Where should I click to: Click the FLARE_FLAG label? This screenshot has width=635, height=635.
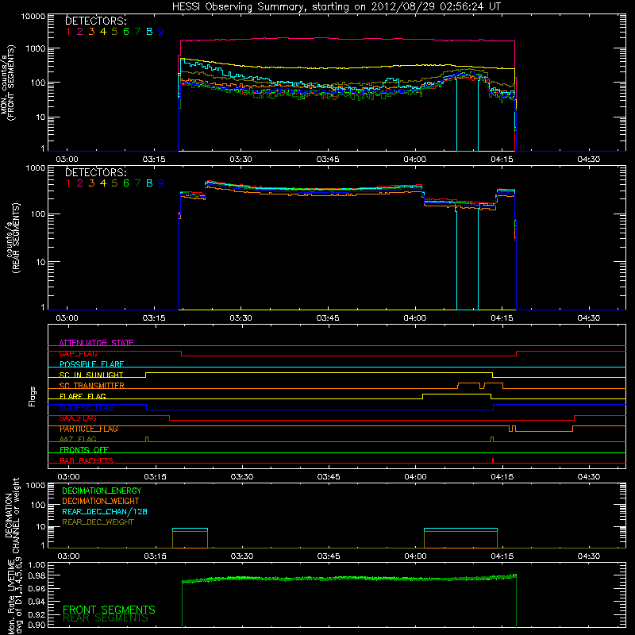pyautogui.click(x=83, y=396)
